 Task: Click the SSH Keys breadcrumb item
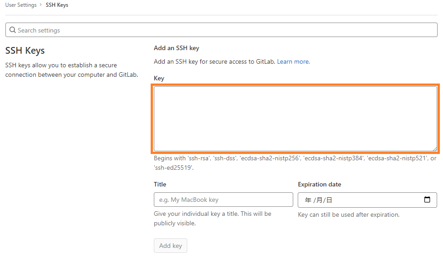(57, 5)
